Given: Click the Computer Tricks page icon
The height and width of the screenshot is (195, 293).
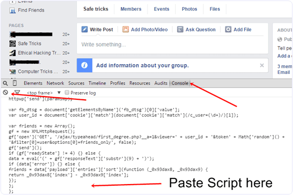Looking at the screenshot, I should click(x=12, y=71).
